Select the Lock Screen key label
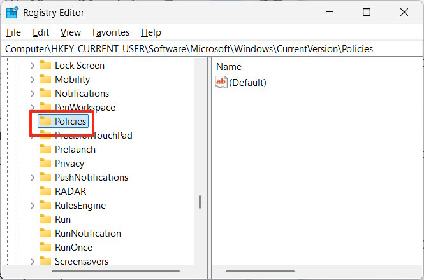This screenshot has width=424, height=280. [x=80, y=66]
